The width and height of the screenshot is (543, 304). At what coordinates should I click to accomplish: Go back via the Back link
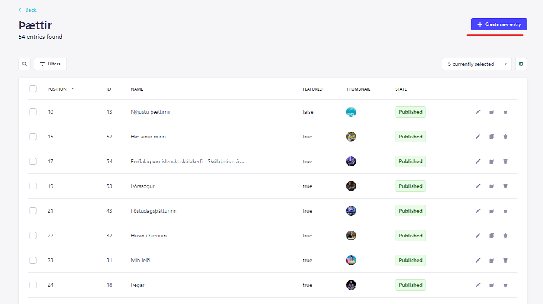27,10
